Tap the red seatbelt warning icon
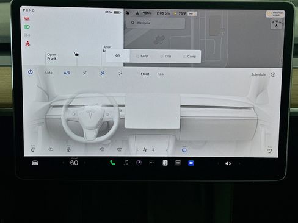This screenshot has width=298, height=223. point(27,43)
